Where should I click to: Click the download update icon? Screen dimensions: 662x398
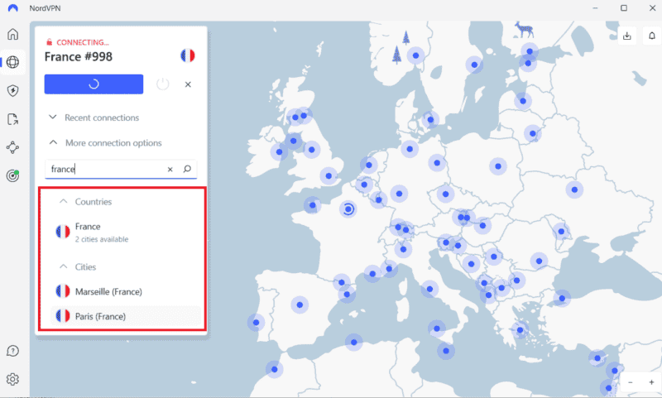pyautogui.click(x=627, y=36)
